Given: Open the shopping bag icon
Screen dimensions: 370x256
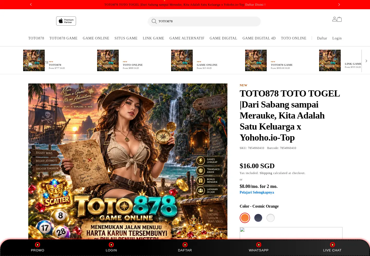Looking at the screenshot, I should (339, 19).
